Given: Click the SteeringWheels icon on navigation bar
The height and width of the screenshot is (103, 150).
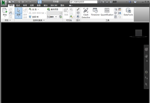Looking at the screenshot, I should tap(146, 49).
